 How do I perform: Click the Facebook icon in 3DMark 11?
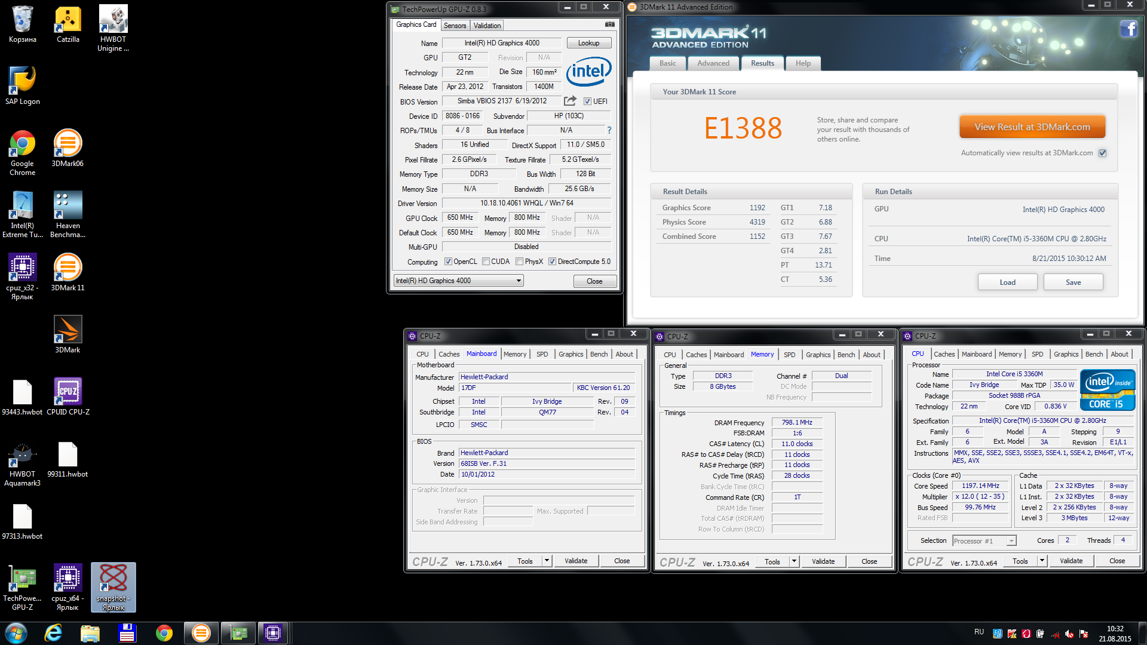[1128, 29]
